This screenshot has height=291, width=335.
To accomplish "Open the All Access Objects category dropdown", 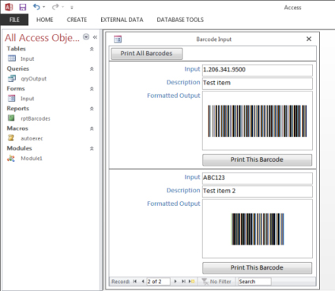I will [x=86, y=37].
